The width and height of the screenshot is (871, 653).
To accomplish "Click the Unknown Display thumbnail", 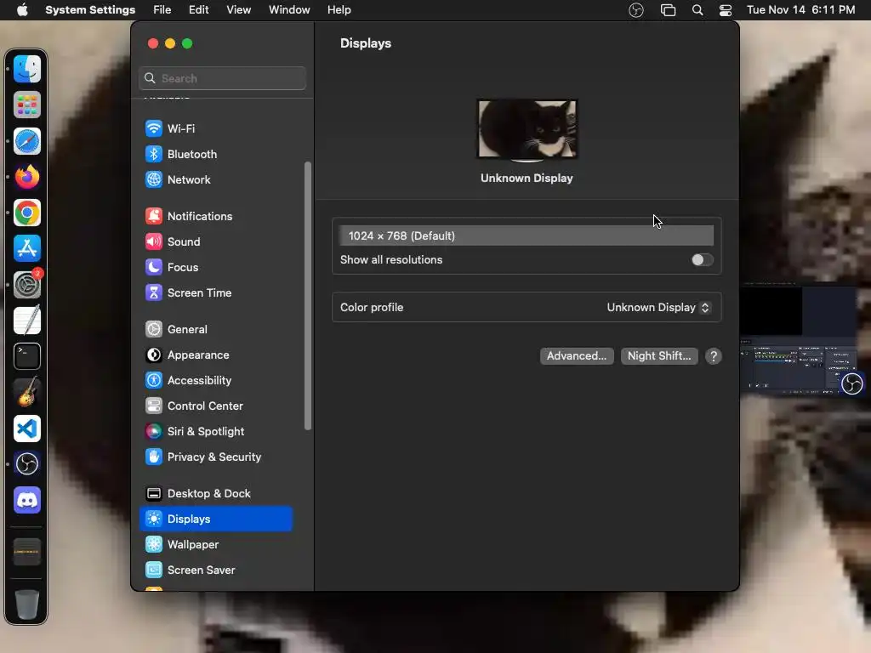I will coord(527,129).
